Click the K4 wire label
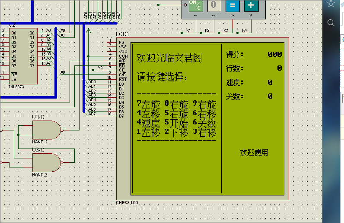The height and width of the screenshot is (223, 344). 245,31
